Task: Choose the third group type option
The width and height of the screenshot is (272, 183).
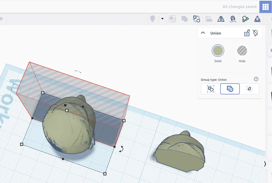Action: pos(249,89)
